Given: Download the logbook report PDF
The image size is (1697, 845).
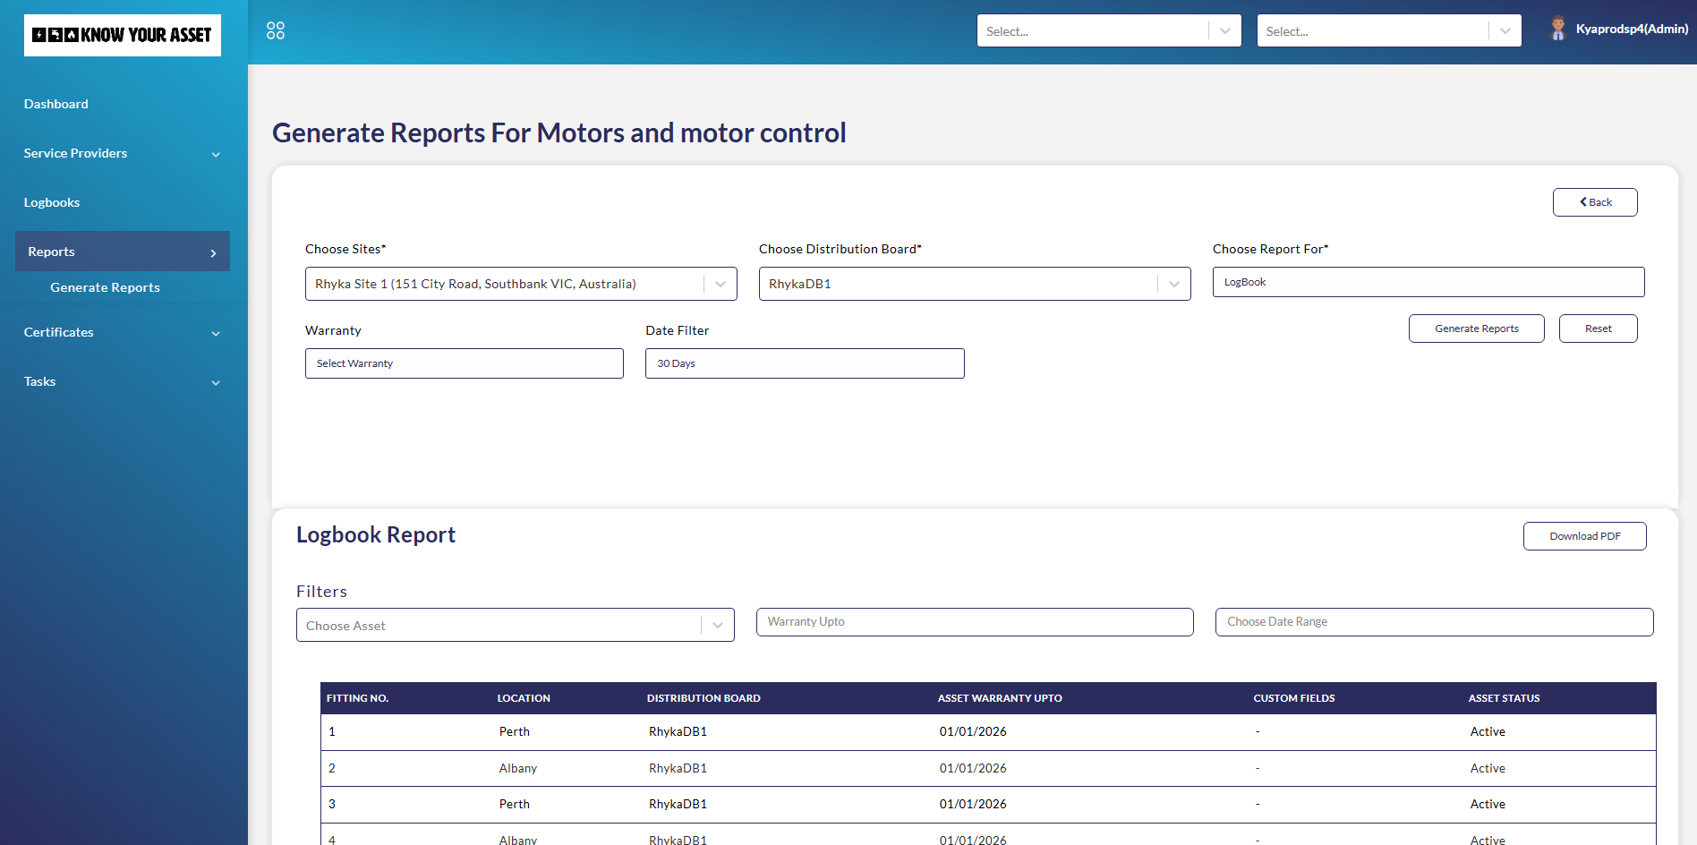Looking at the screenshot, I should pos(1584,536).
